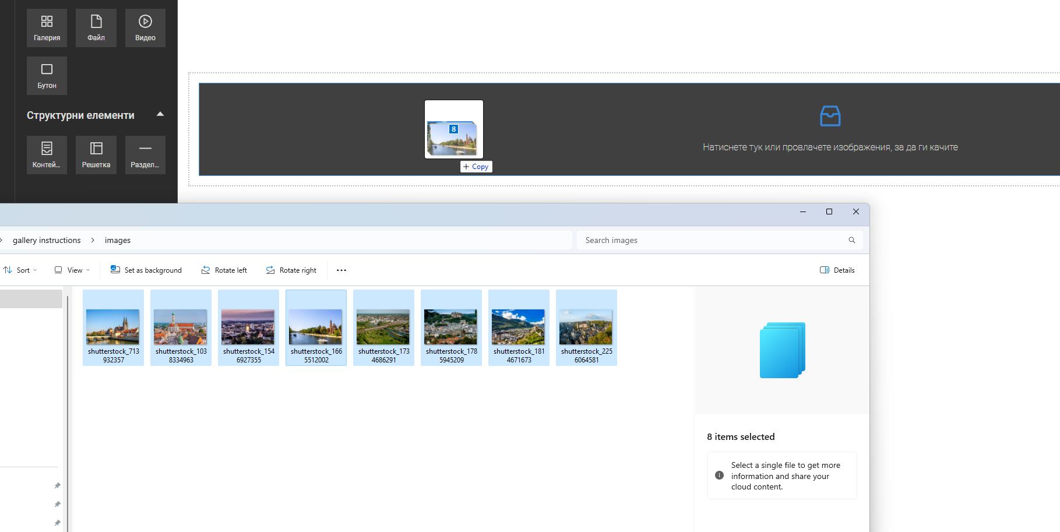
Task: Rotate the selected images left
Action: coord(224,270)
